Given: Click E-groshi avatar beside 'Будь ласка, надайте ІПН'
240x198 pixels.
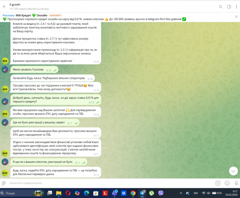Looking at the screenshot, I should 5,173.
